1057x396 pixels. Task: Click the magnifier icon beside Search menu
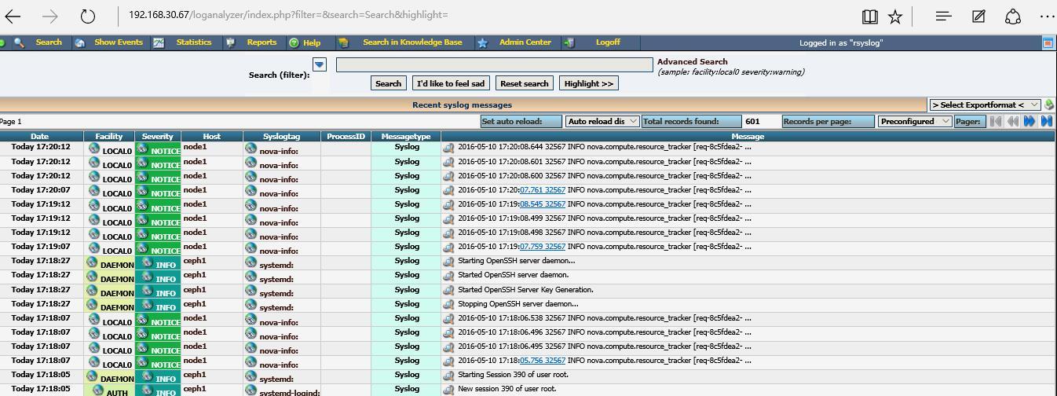[19, 42]
